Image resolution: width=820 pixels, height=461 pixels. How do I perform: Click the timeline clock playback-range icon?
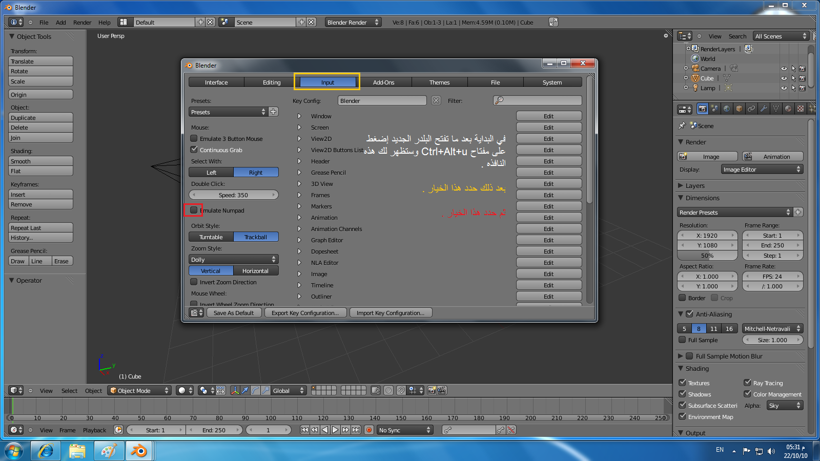pyautogui.click(x=118, y=430)
